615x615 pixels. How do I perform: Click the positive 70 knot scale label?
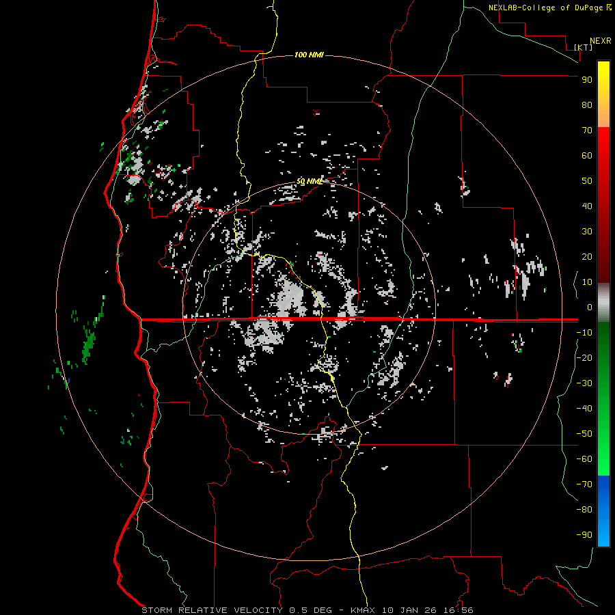coord(587,131)
